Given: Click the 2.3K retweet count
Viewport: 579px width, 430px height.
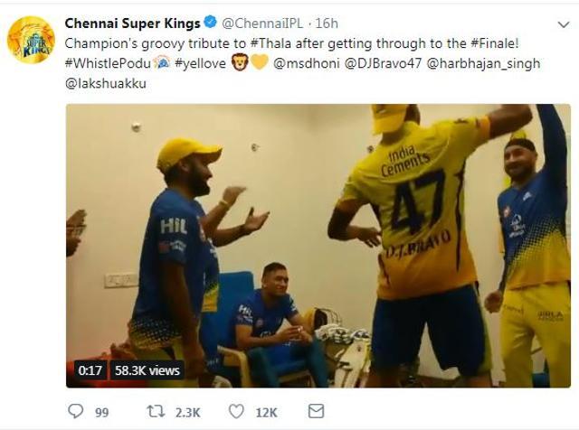Looking at the screenshot, I should [187, 412].
